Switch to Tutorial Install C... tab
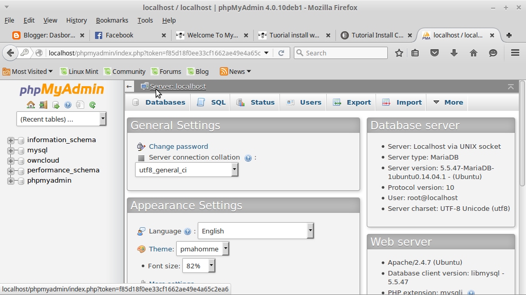This screenshot has width=526, height=295. 376,35
